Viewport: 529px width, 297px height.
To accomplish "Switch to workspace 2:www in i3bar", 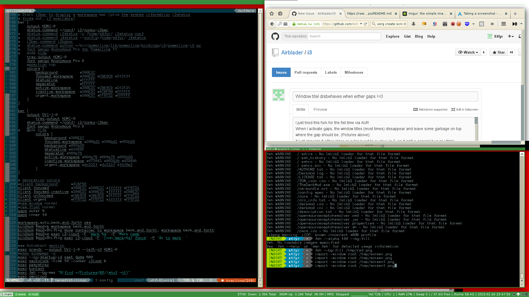I will (20, 294).
